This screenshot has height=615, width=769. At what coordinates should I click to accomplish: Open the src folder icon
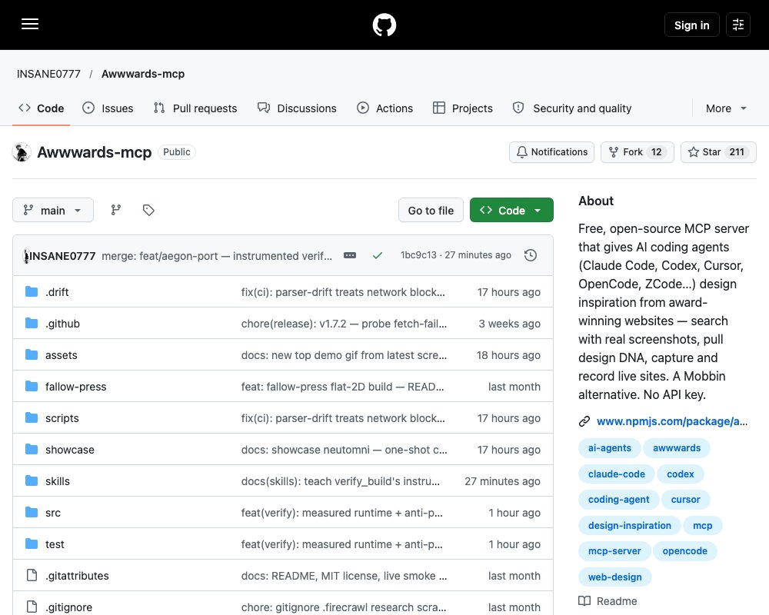point(32,513)
